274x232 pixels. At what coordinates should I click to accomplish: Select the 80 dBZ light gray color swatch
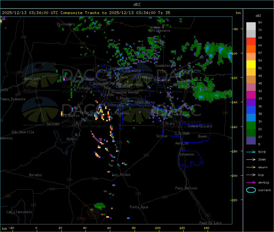click(251, 26)
